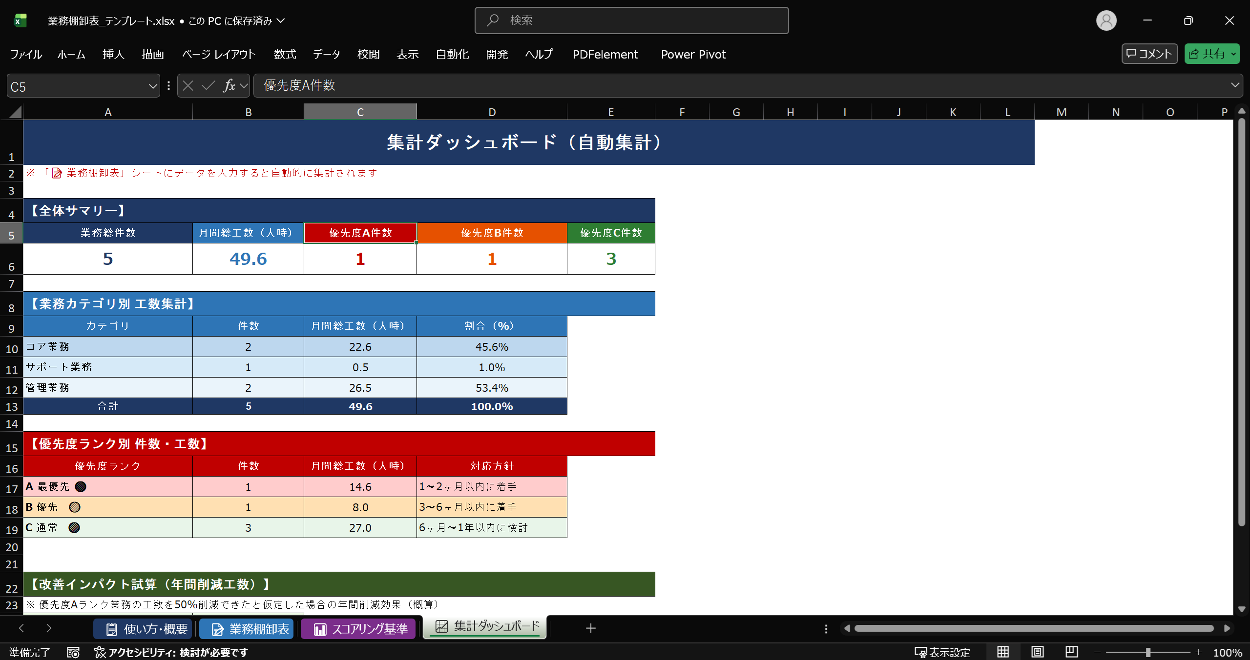The image size is (1250, 660).
Task: Click the search magnifier icon
Action: pyautogui.click(x=493, y=20)
